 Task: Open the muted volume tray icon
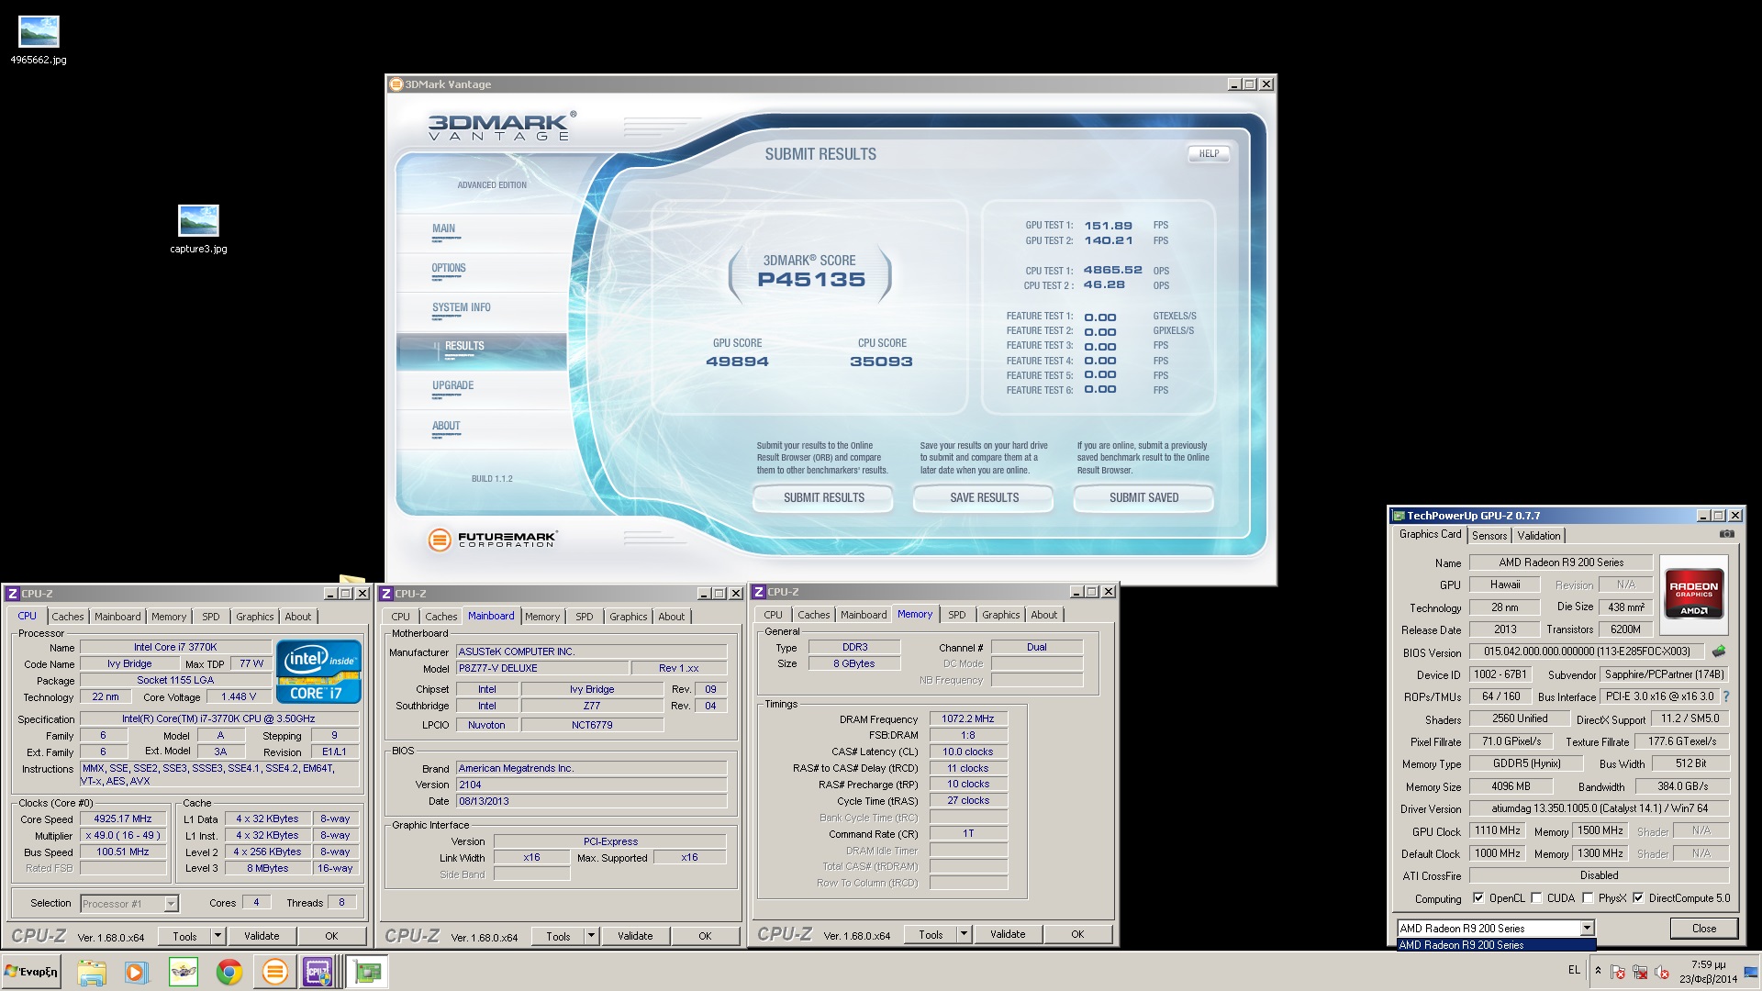[1662, 972]
